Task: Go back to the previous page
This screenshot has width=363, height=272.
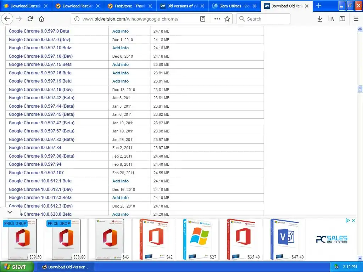Action: [7, 19]
